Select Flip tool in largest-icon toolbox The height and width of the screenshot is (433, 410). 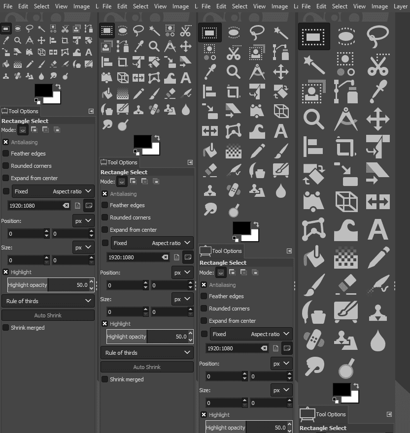point(377,202)
